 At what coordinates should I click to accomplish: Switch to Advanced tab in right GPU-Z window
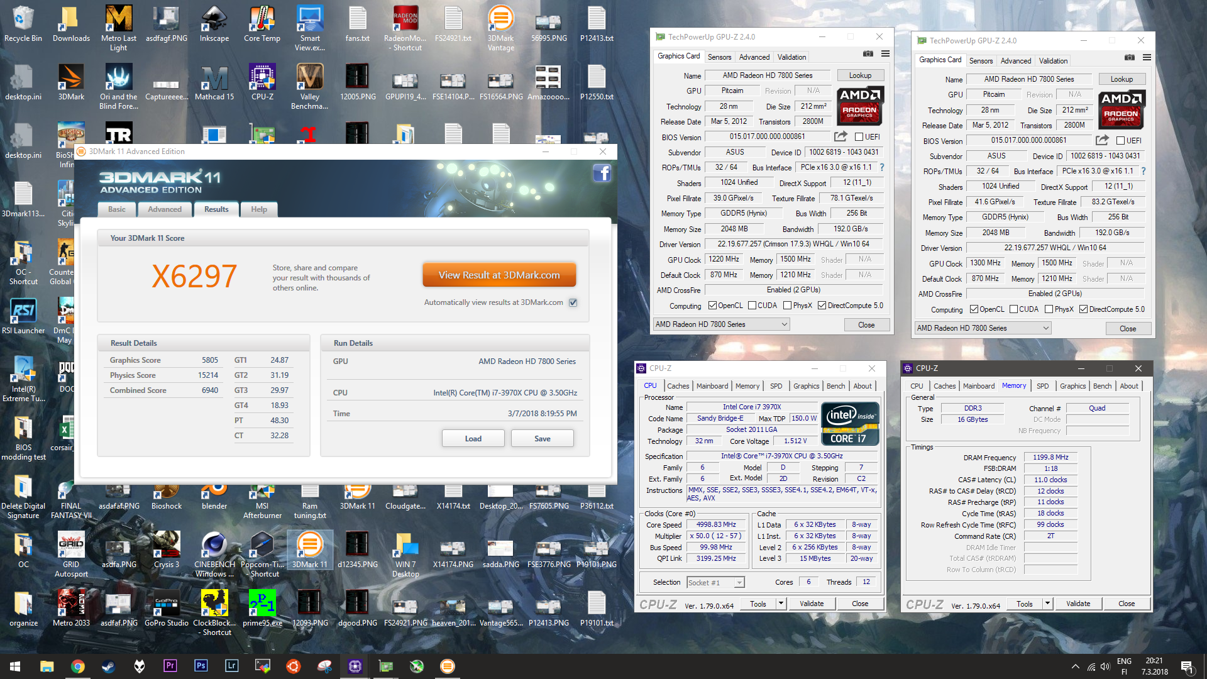[x=1016, y=60]
